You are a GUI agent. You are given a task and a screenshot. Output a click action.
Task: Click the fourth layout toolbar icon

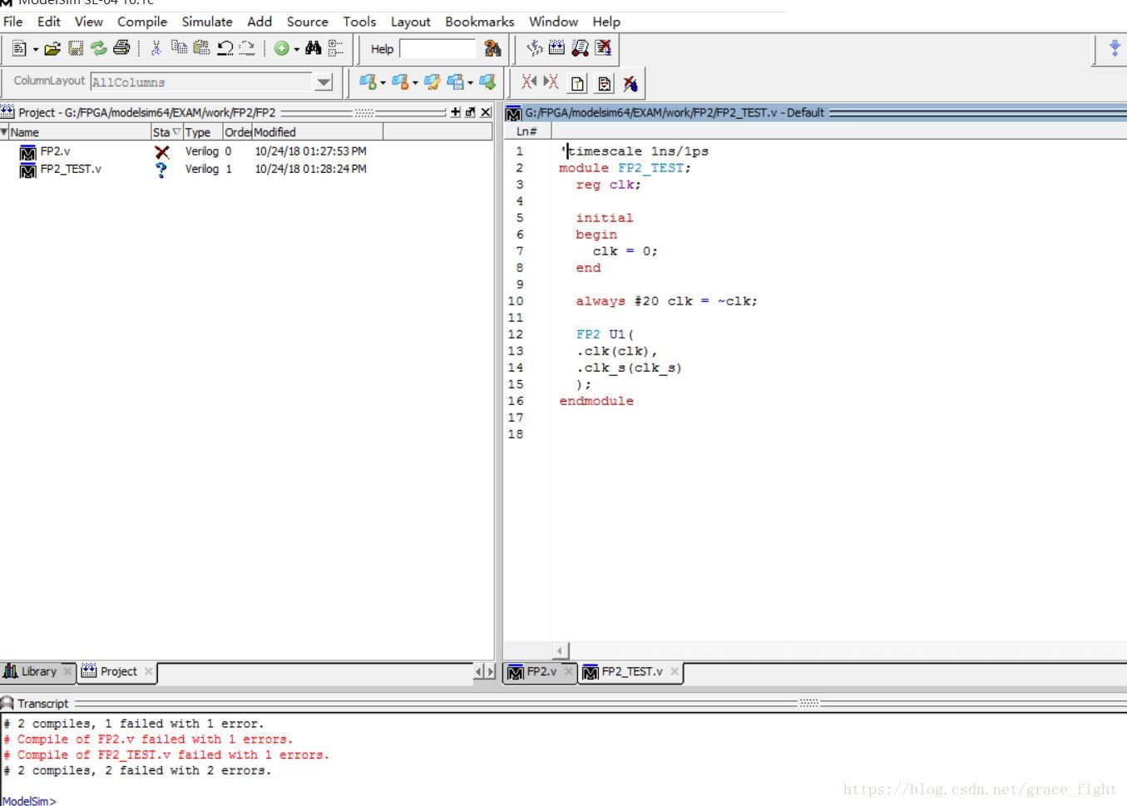455,82
